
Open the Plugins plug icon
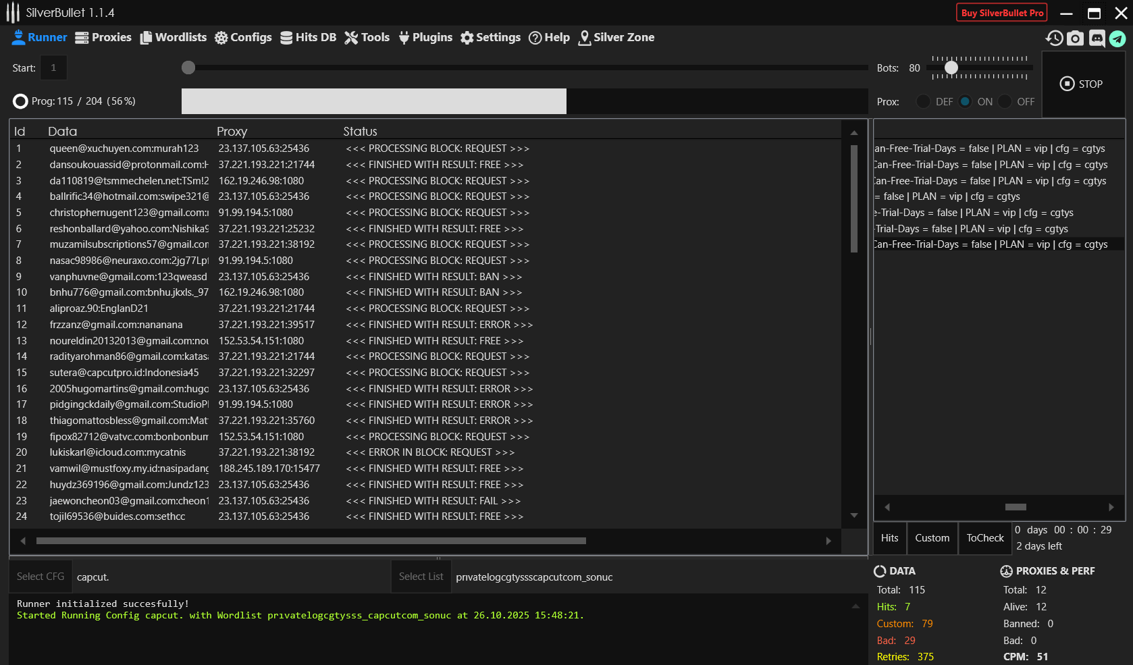(x=404, y=38)
